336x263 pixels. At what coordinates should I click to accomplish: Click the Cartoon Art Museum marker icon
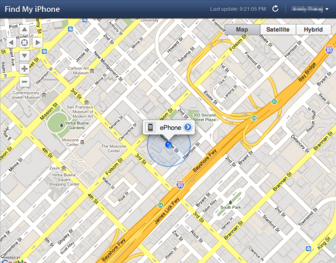[x=92, y=71]
